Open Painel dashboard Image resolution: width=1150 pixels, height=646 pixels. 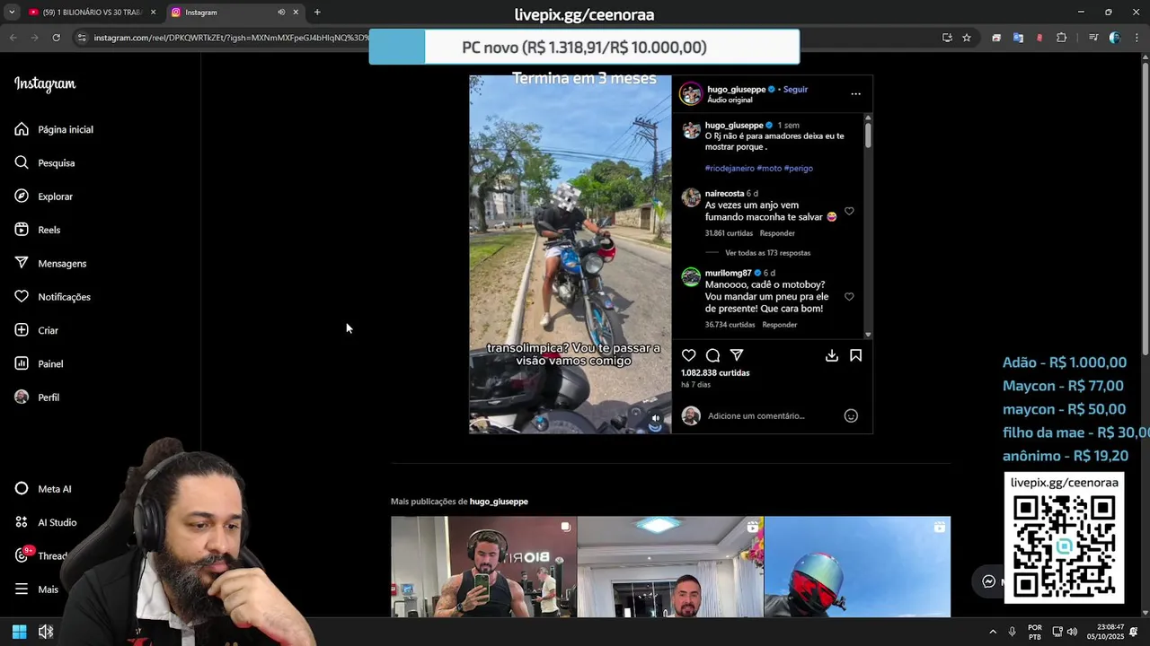point(39,363)
